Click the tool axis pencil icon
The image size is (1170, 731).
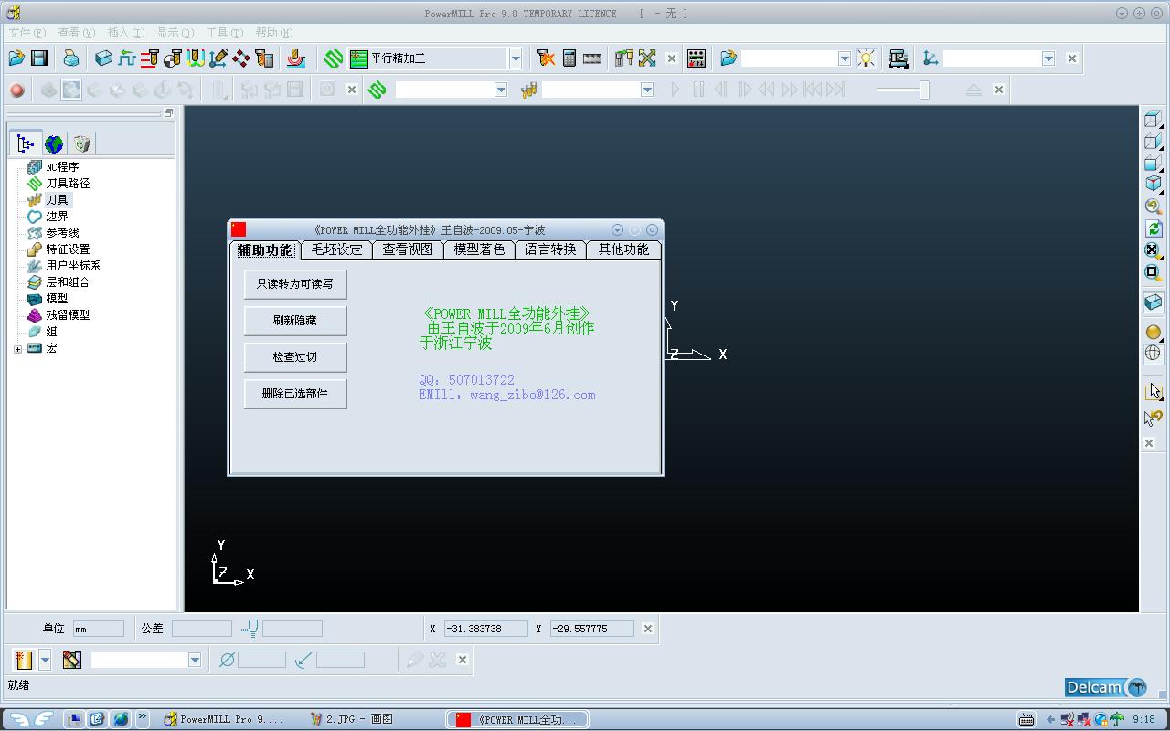(218, 58)
